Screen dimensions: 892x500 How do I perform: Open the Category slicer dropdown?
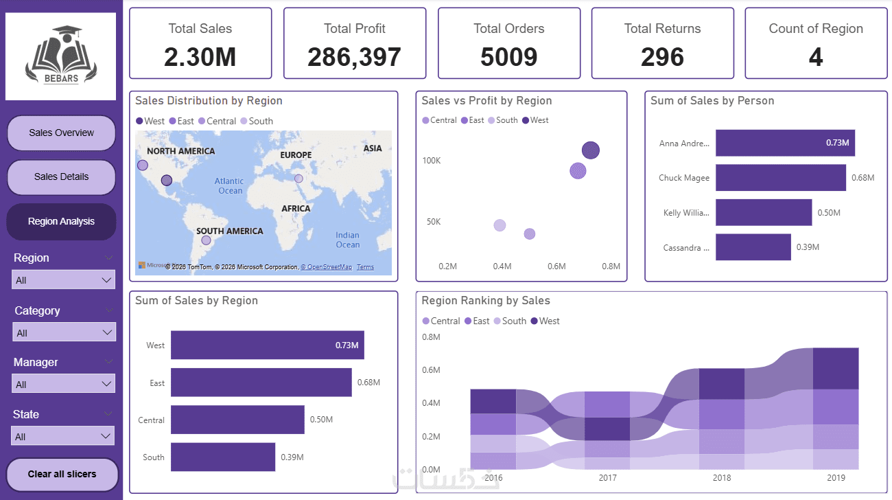coord(64,332)
